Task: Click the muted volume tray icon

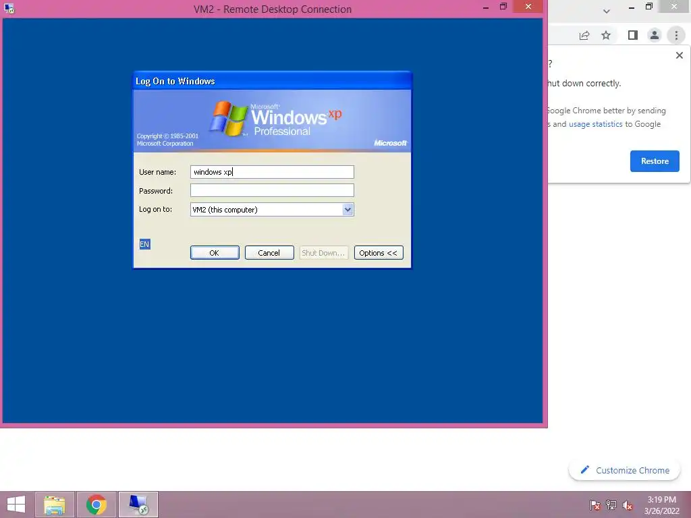Action: [628, 505]
